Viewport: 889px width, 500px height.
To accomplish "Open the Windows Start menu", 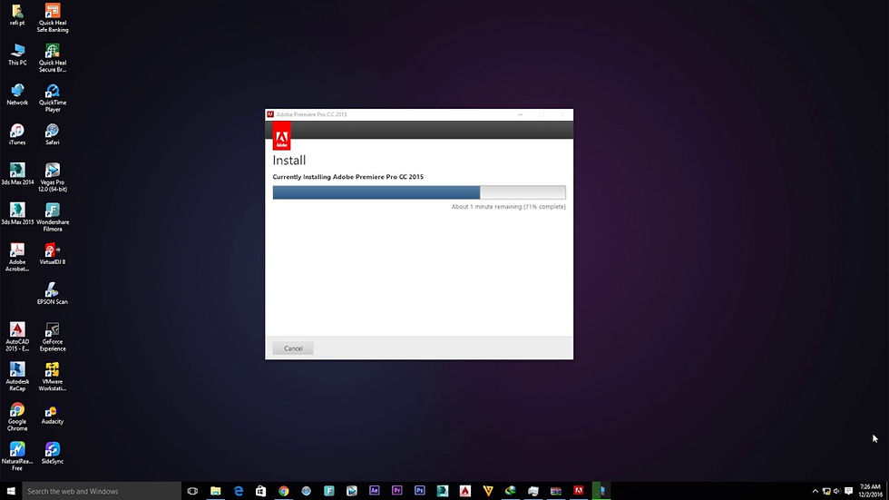I will pos(11,491).
